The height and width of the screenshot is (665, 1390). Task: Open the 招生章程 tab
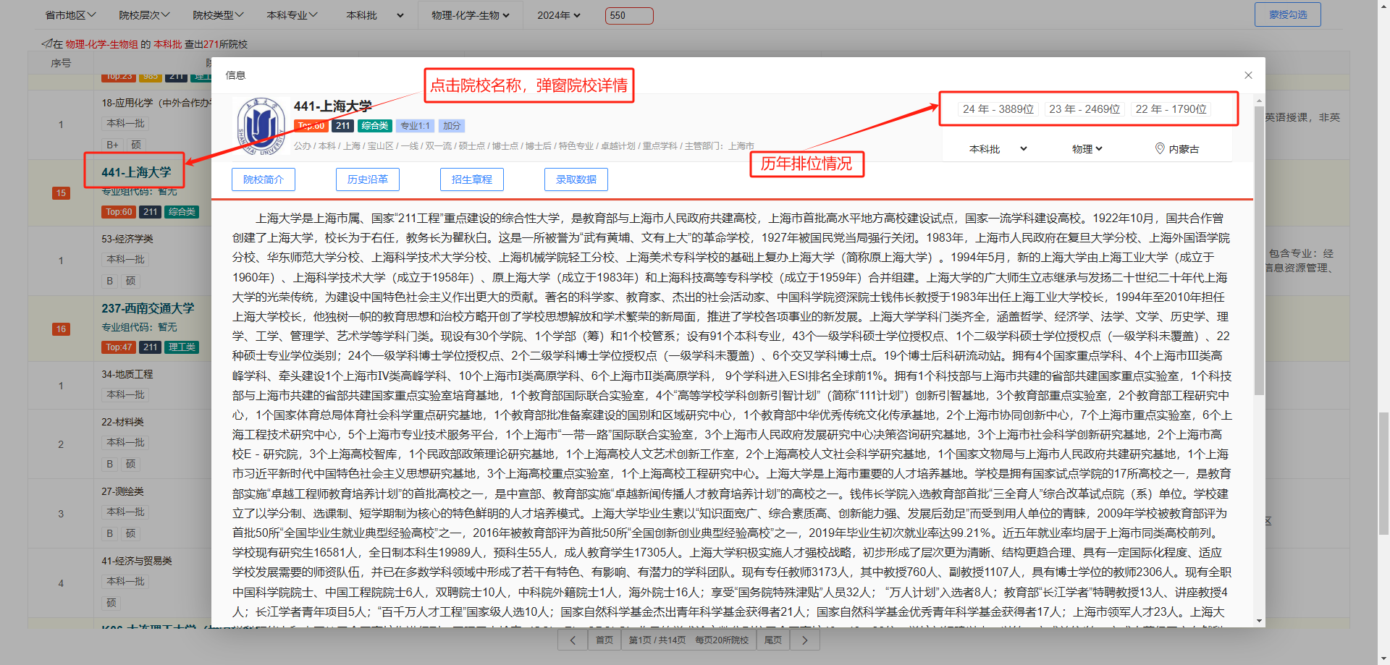click(472, 179)
